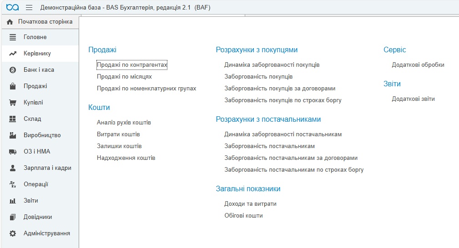The height and width of the screenshot is (248, 459).
Task: Open Продажі по контрагентах report
Action: pos(132,65)
